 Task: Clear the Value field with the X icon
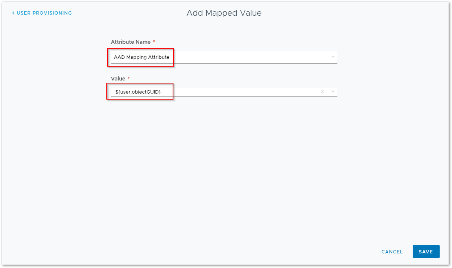(x=322, y=92)
